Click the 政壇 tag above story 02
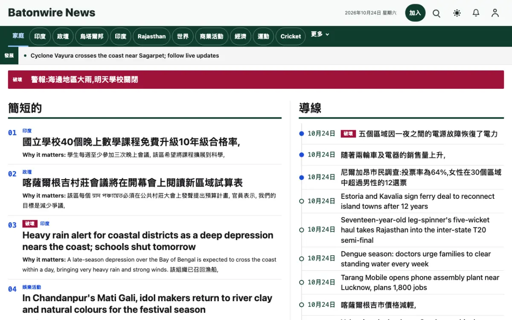Screen dimensions: 512x320 pos(27,172)
